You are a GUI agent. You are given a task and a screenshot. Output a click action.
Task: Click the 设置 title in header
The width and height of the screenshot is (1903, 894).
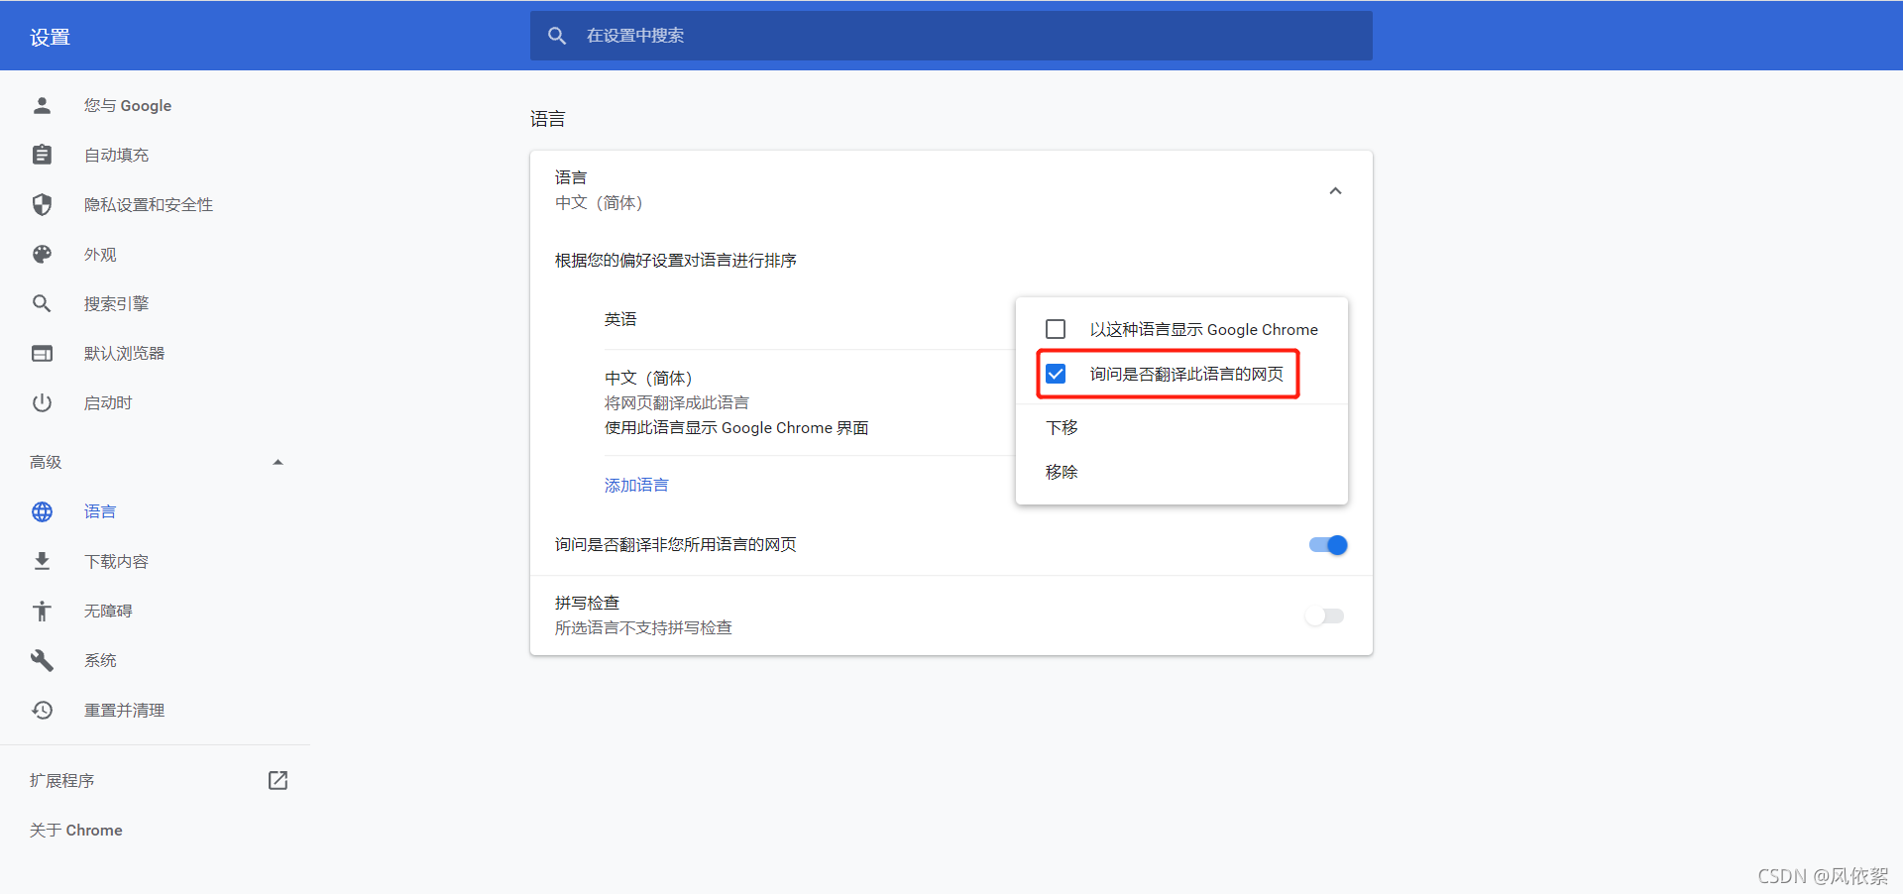point(50,37)
